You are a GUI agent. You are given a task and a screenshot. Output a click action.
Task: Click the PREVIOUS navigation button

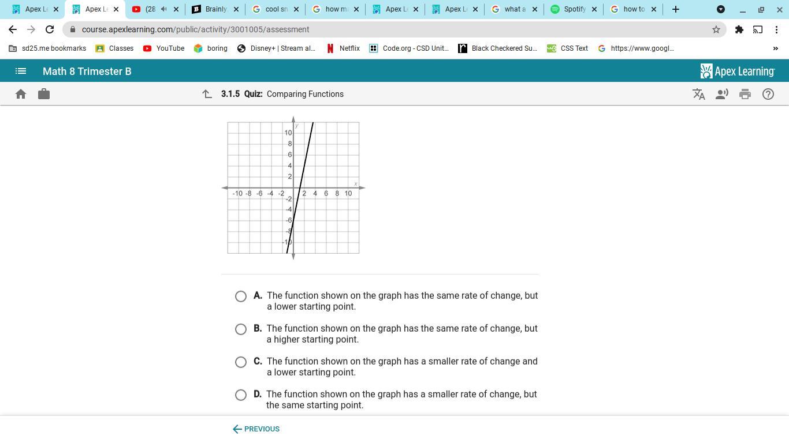[256, 429]
